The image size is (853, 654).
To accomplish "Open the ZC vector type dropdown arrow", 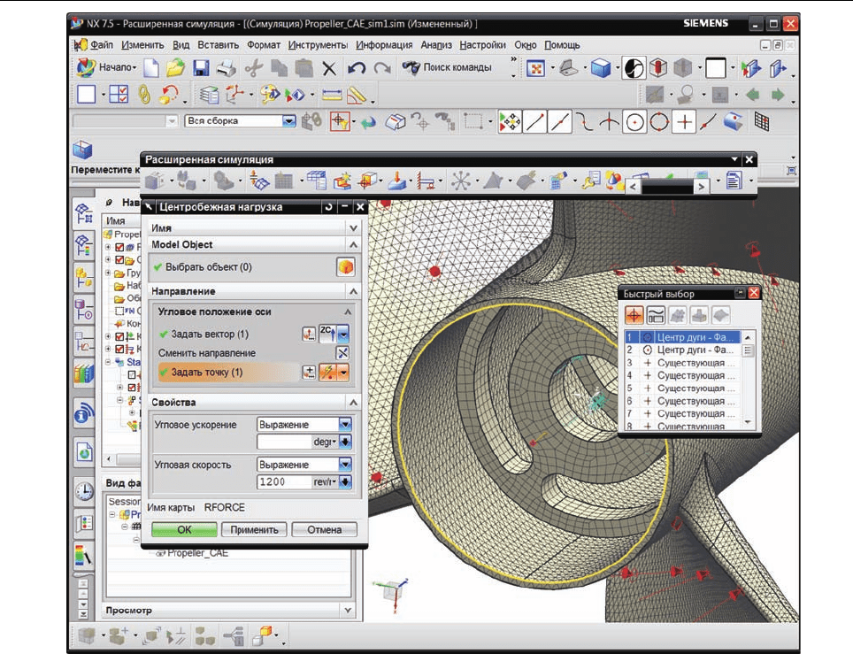I will pos(343,334).
